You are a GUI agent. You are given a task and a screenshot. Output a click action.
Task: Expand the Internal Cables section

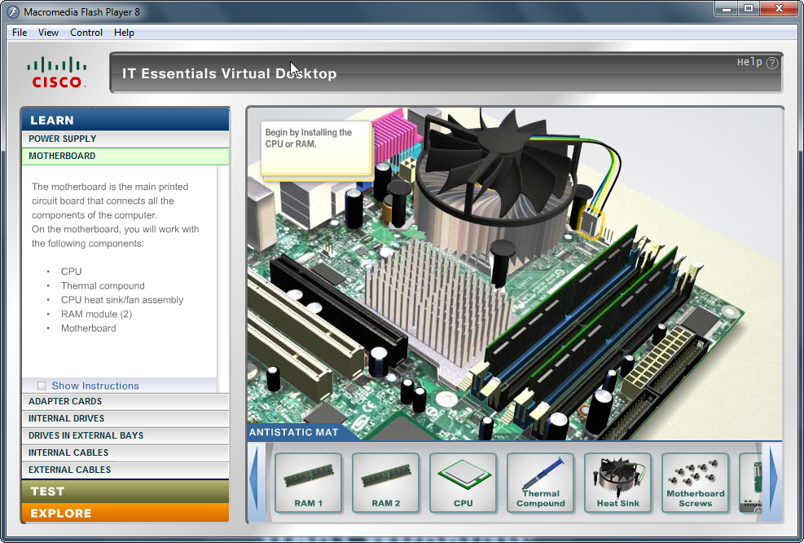(x=125, y=452)
